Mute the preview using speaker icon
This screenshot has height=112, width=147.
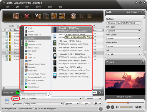pos(117,107)
